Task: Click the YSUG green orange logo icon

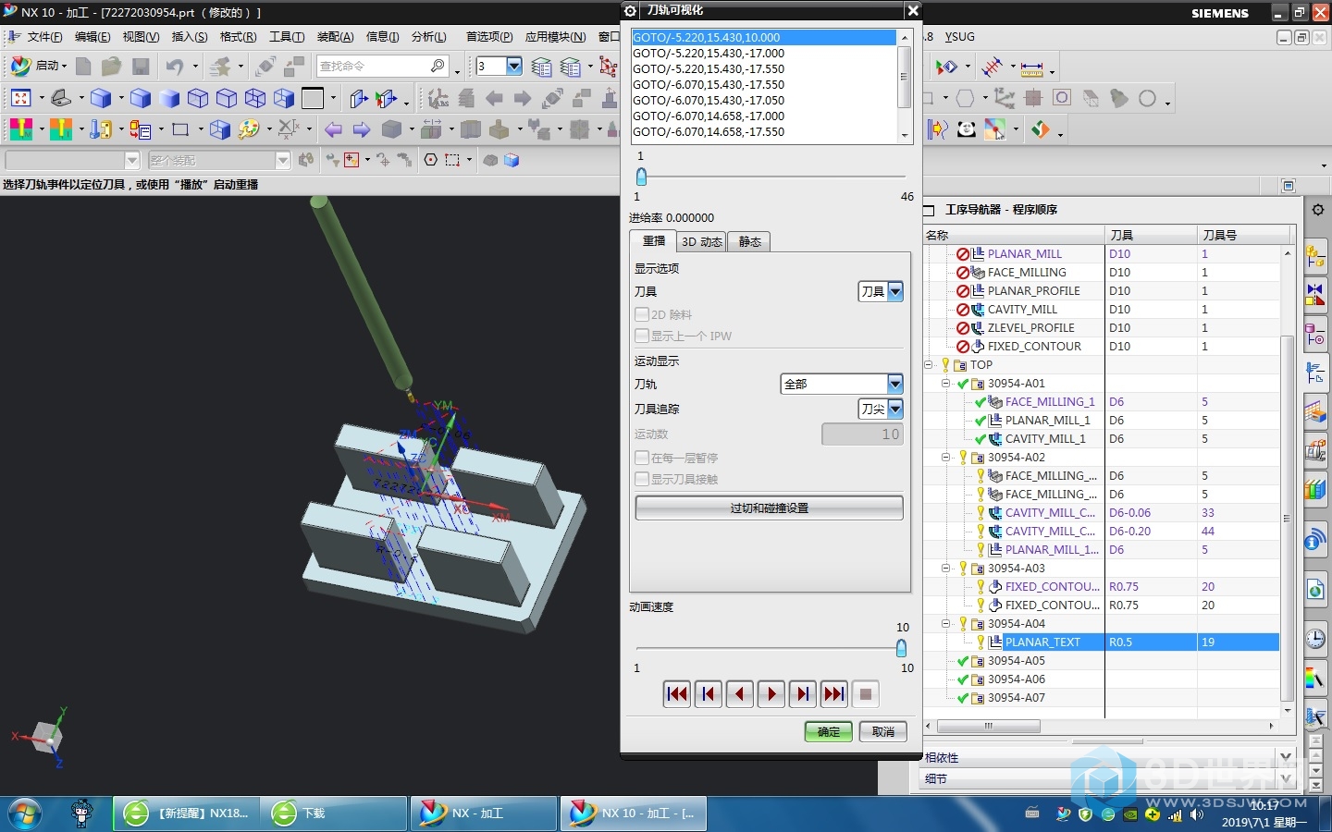Action: pyautogui.click(x=1041, y=129)
